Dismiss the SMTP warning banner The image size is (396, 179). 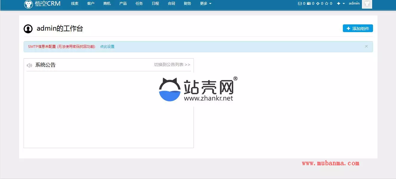coord(366,46)
